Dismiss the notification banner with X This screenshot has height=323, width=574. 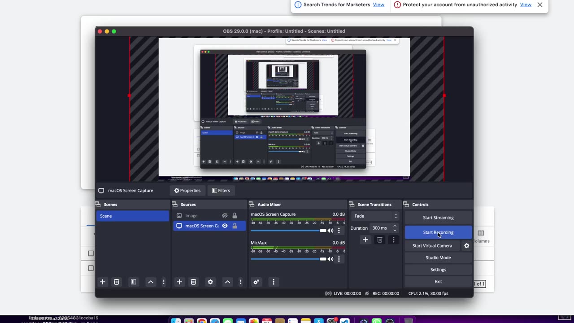540,4
